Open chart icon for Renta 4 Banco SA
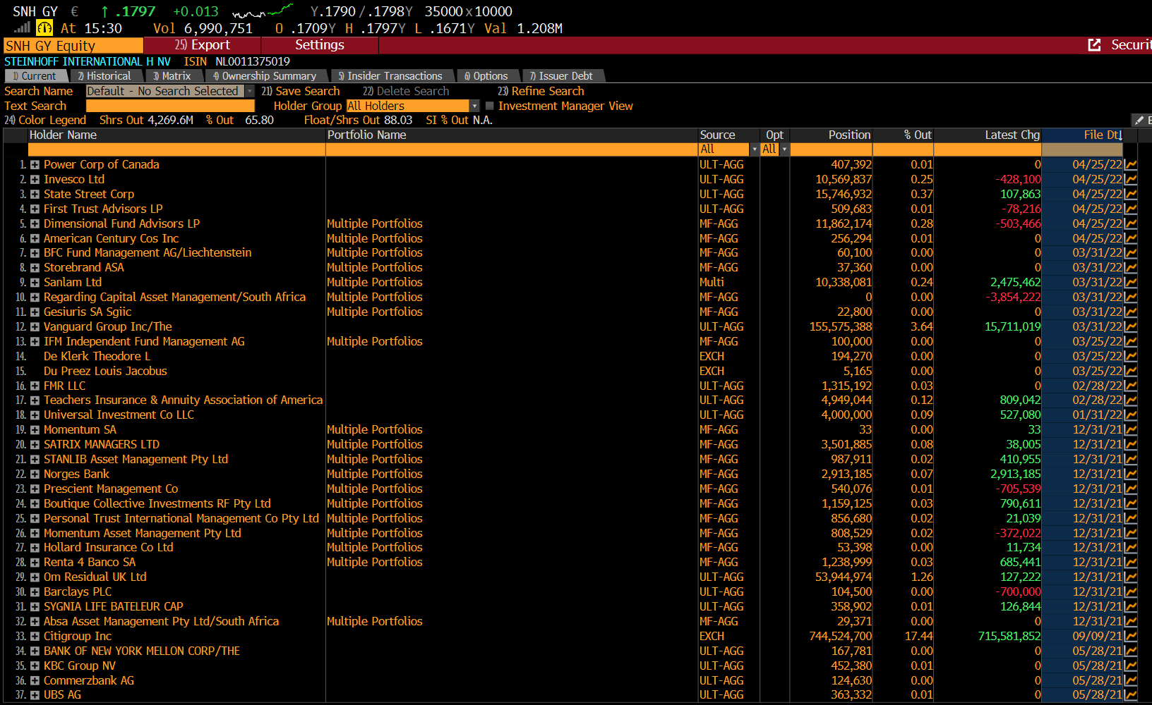1152x705 pixels. point(1131,562)
